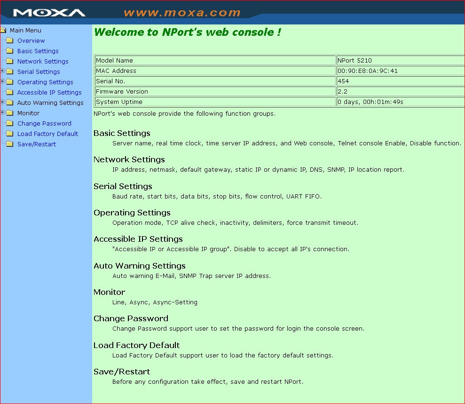Click the Monitor heading in main content
Viewport: 465px width, 404px height.
(x=110, y=292)
